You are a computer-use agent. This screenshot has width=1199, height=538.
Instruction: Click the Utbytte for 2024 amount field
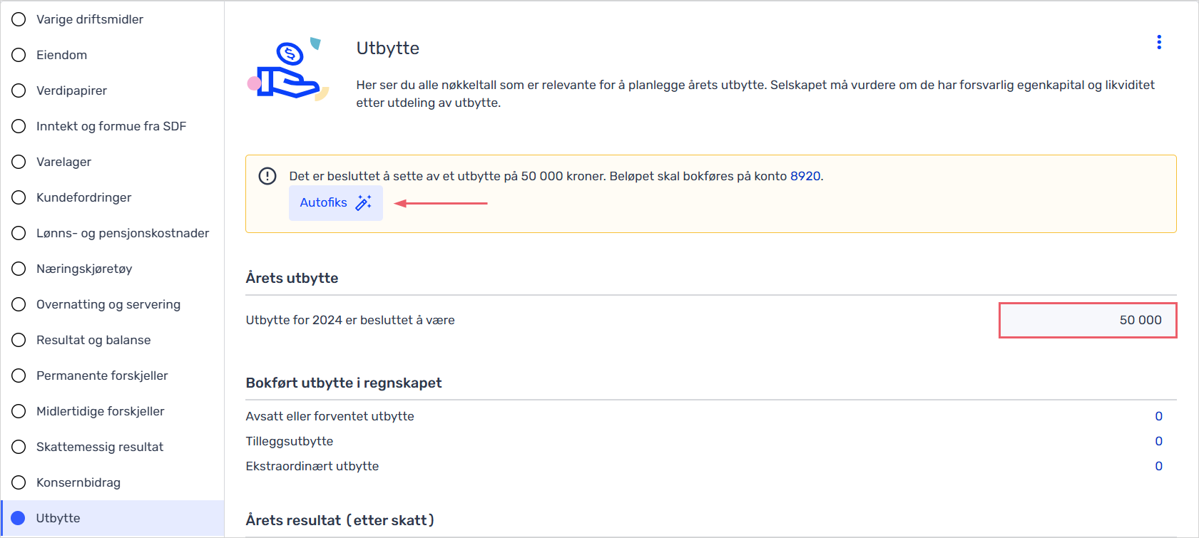click(x=1088, y=320)
